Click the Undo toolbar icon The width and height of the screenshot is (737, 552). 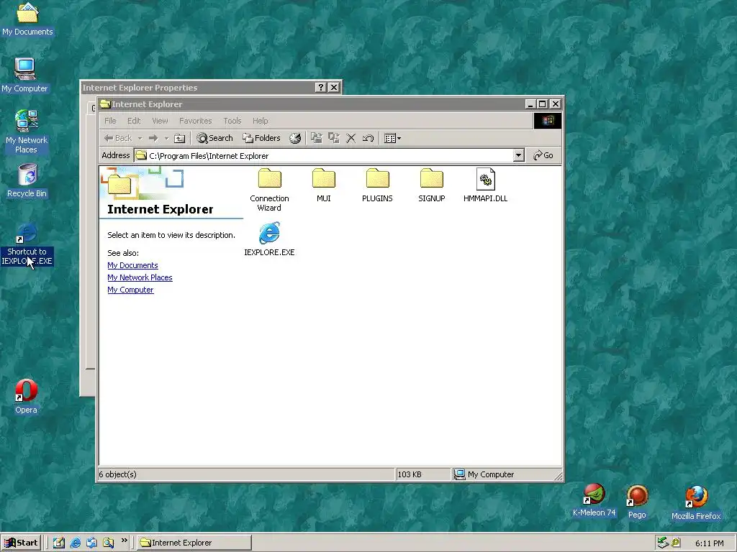368,138
